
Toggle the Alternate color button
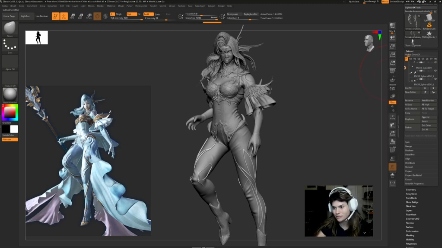point(10,139)
